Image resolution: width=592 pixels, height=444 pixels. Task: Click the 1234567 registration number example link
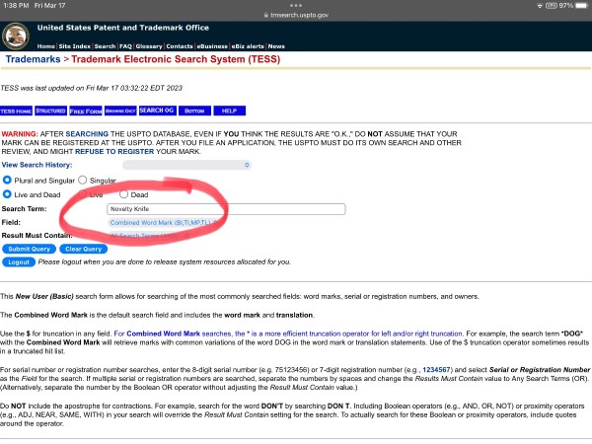(436, 370)
